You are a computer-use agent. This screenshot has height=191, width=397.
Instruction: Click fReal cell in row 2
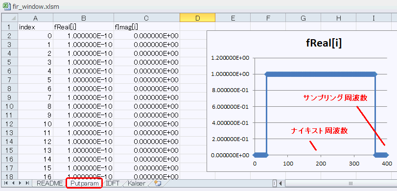point(84,36)
